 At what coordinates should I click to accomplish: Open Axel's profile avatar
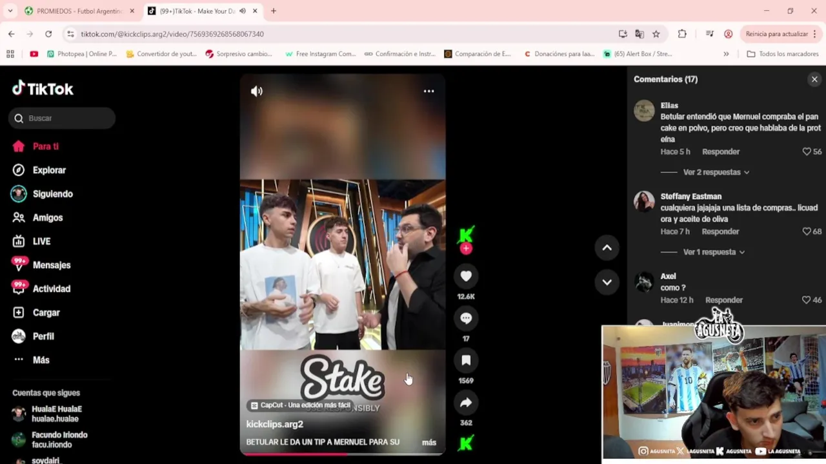point(644,282)
